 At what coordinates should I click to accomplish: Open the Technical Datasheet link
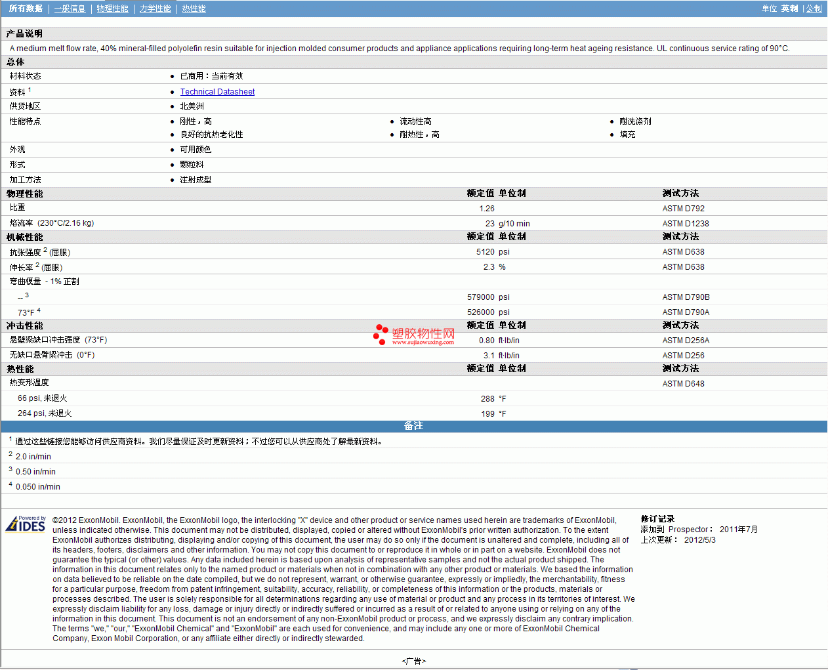(217, 92)
